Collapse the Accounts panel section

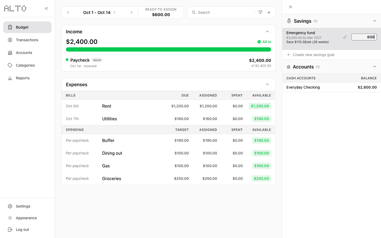click(x=374, y=67)
